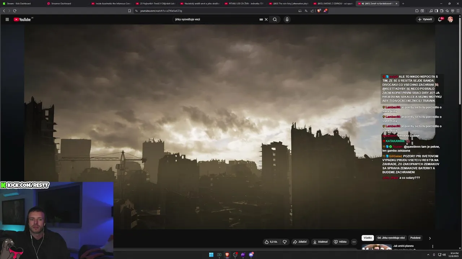Open Brave browser in the taskbar
This screenshot has height=259, width=462.
pyautogui.click(x=227, y=255)
